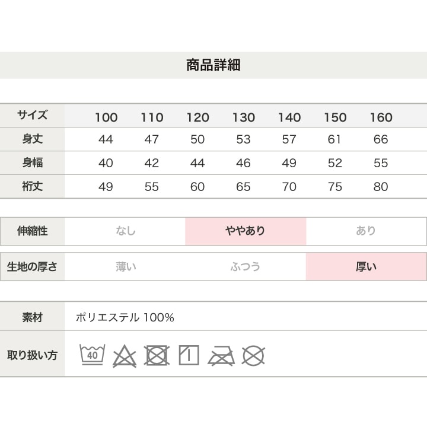Choose 薄い fabric thickness

(x=125, y=267)
